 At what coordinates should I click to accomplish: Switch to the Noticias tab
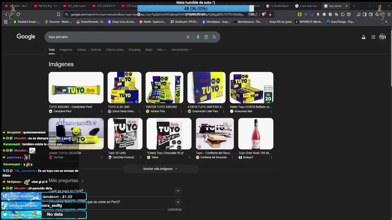pyautogui.click(x=96, y=50)
